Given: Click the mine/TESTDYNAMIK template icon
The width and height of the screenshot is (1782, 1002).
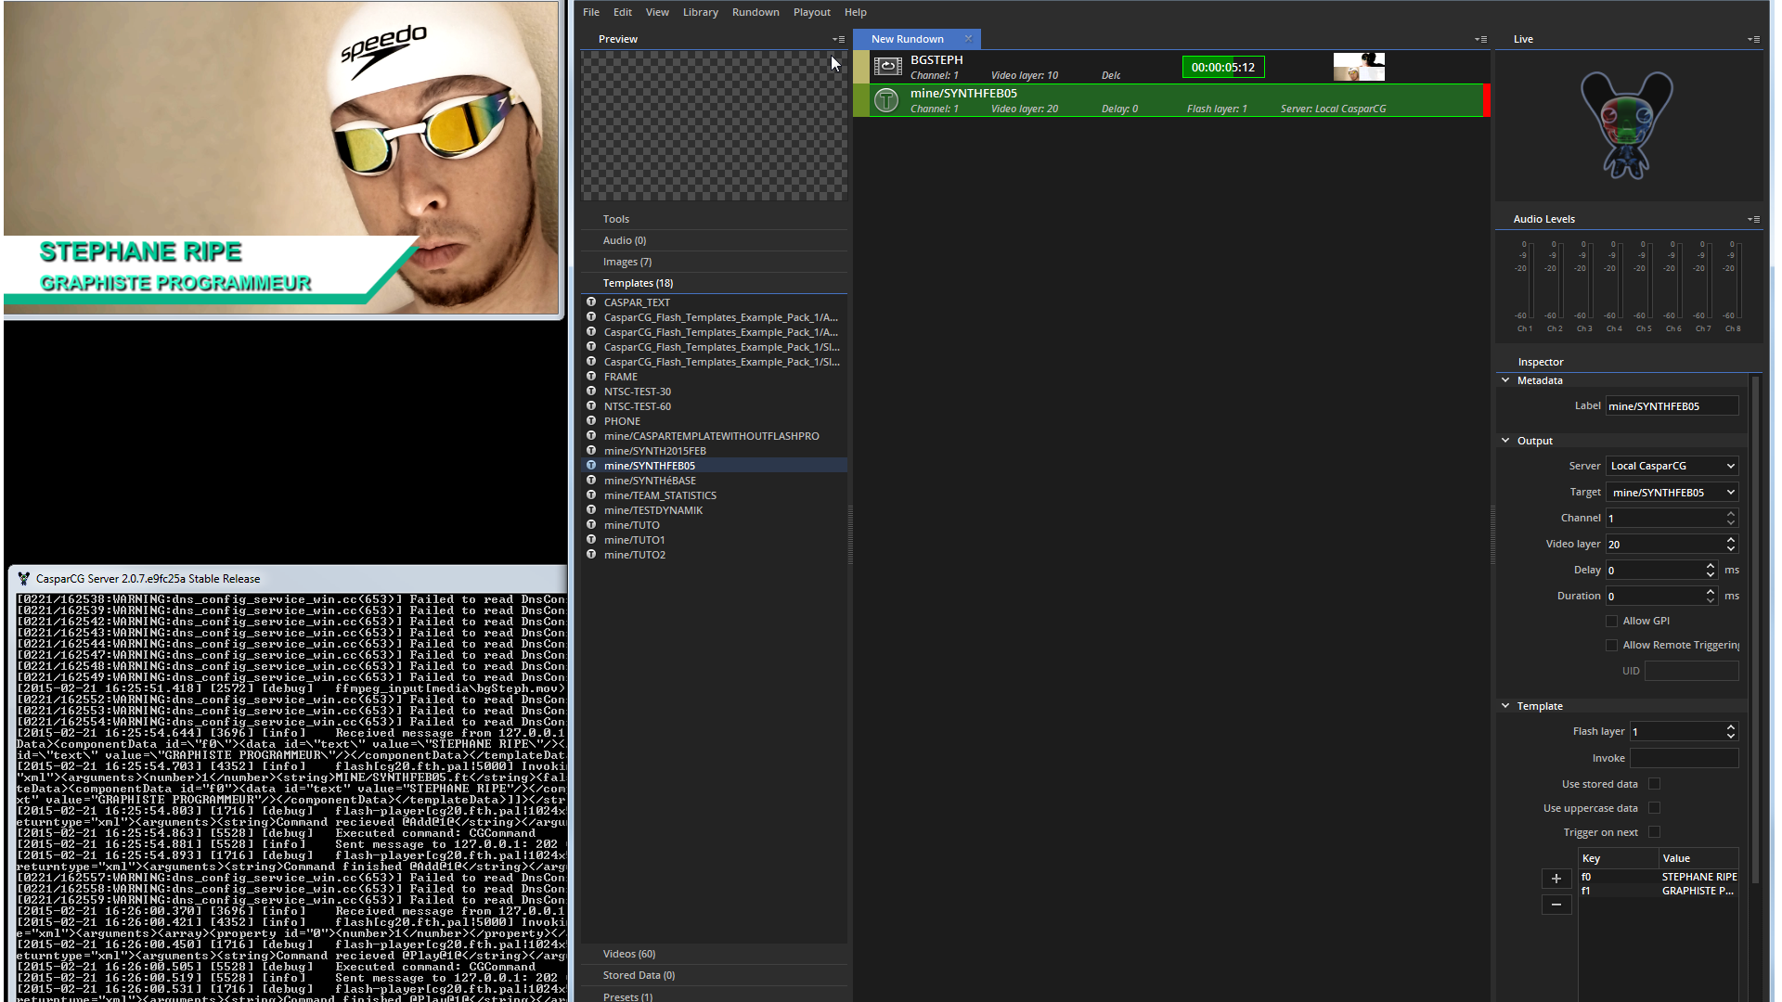Looking at the screenshot, I should [591, 509].
